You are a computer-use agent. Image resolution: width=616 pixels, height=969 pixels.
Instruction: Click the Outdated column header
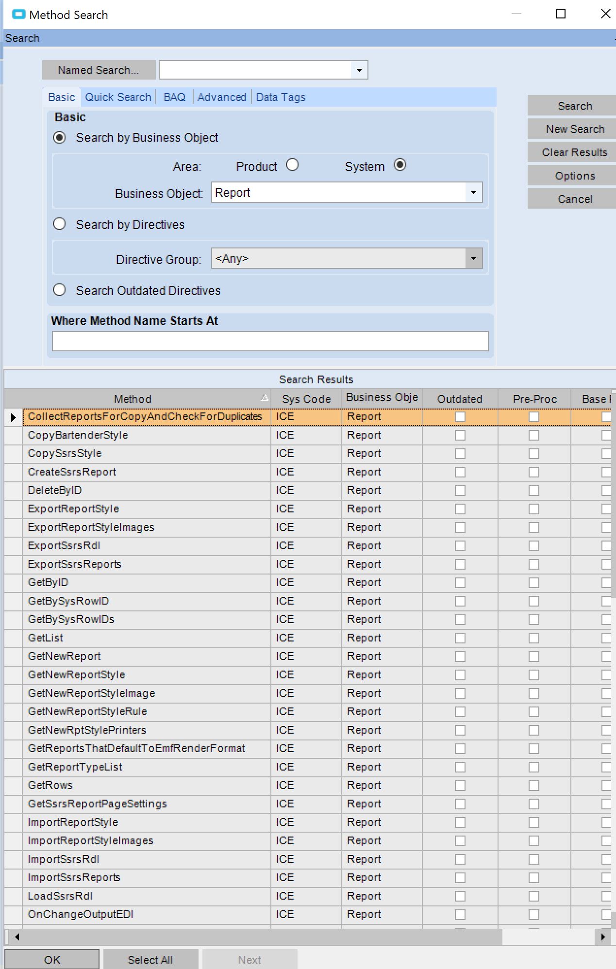pyautogui.click(x=460, y=399)
